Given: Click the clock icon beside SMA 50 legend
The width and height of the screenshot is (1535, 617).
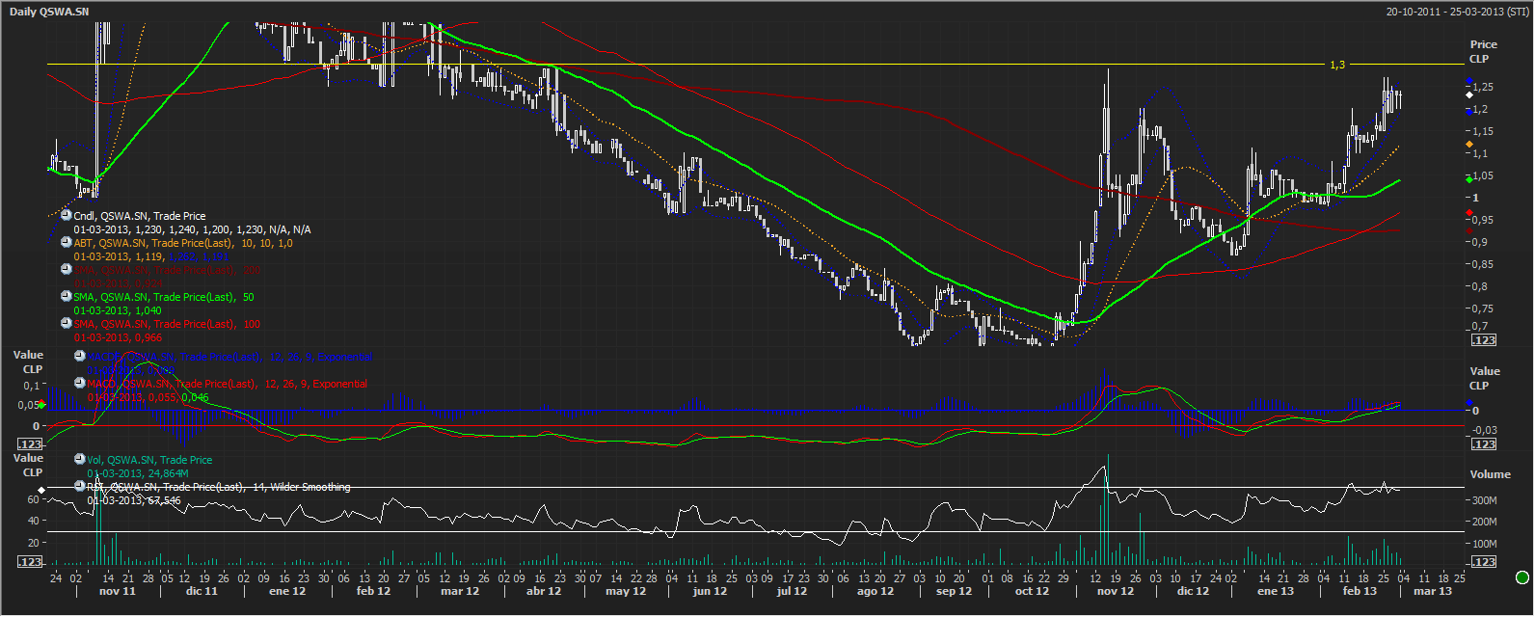Looking at the screenshot, I should point(67,298).
